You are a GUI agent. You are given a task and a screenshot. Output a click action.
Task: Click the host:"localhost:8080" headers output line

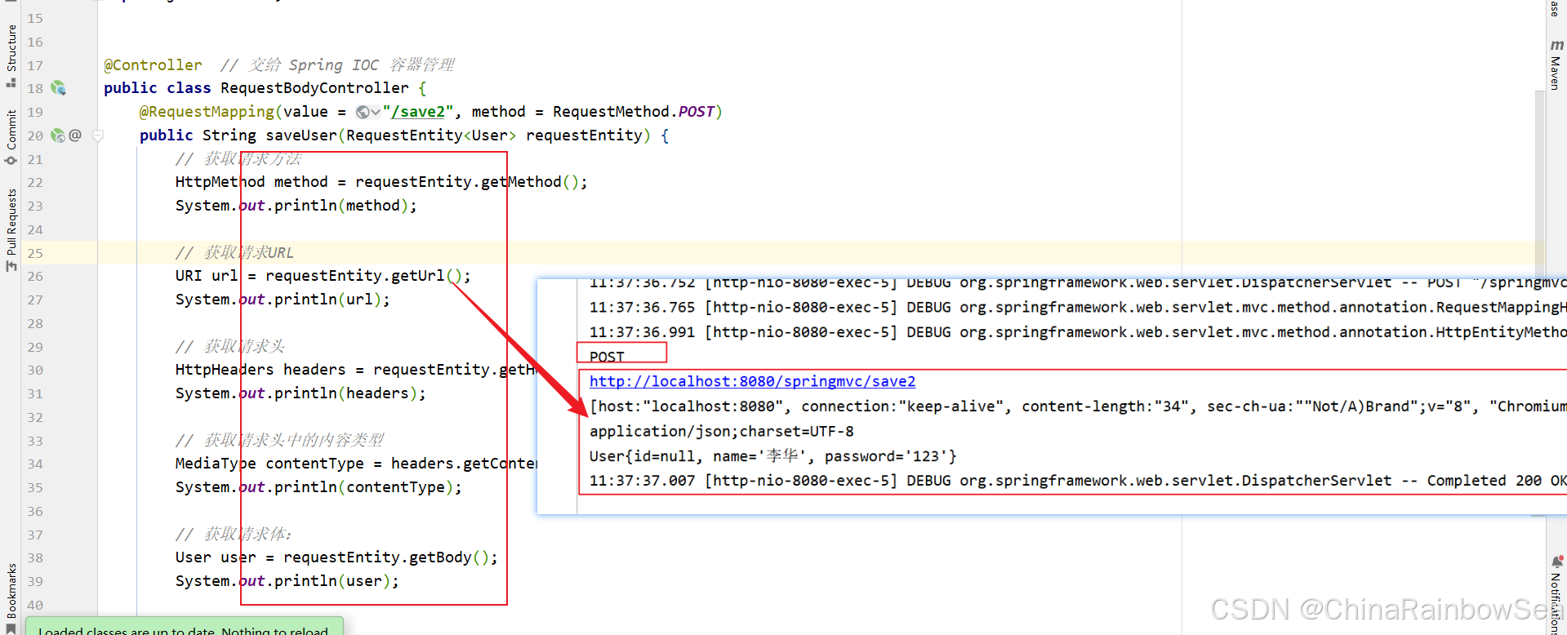1078,406
